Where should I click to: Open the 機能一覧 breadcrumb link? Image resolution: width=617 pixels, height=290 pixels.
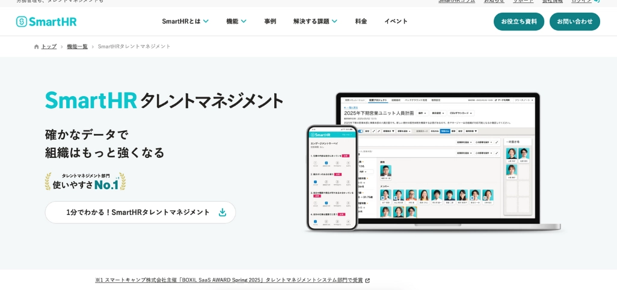click(x=77, y=46)
